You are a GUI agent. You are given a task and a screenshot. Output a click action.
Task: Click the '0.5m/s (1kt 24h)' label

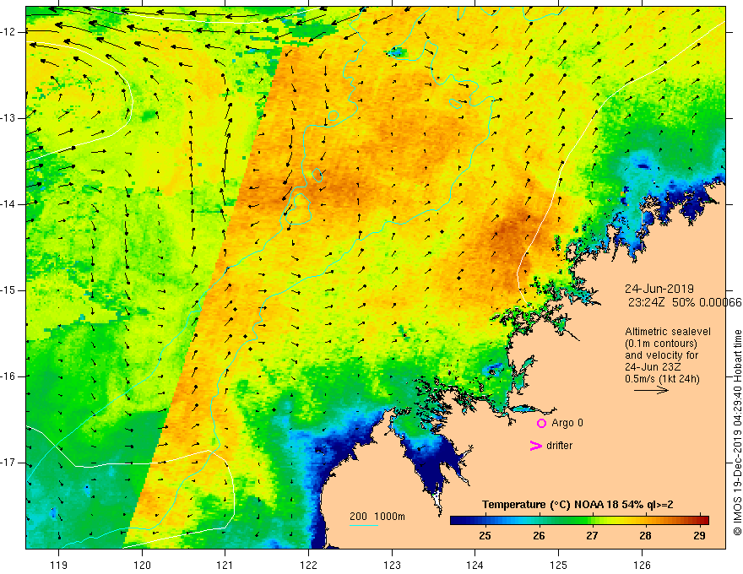click(663, 379)
